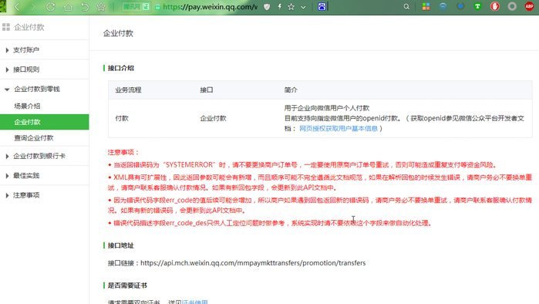Click the lightning speed-mode icon
Screen dimensions: 539x304
[279, 6]
